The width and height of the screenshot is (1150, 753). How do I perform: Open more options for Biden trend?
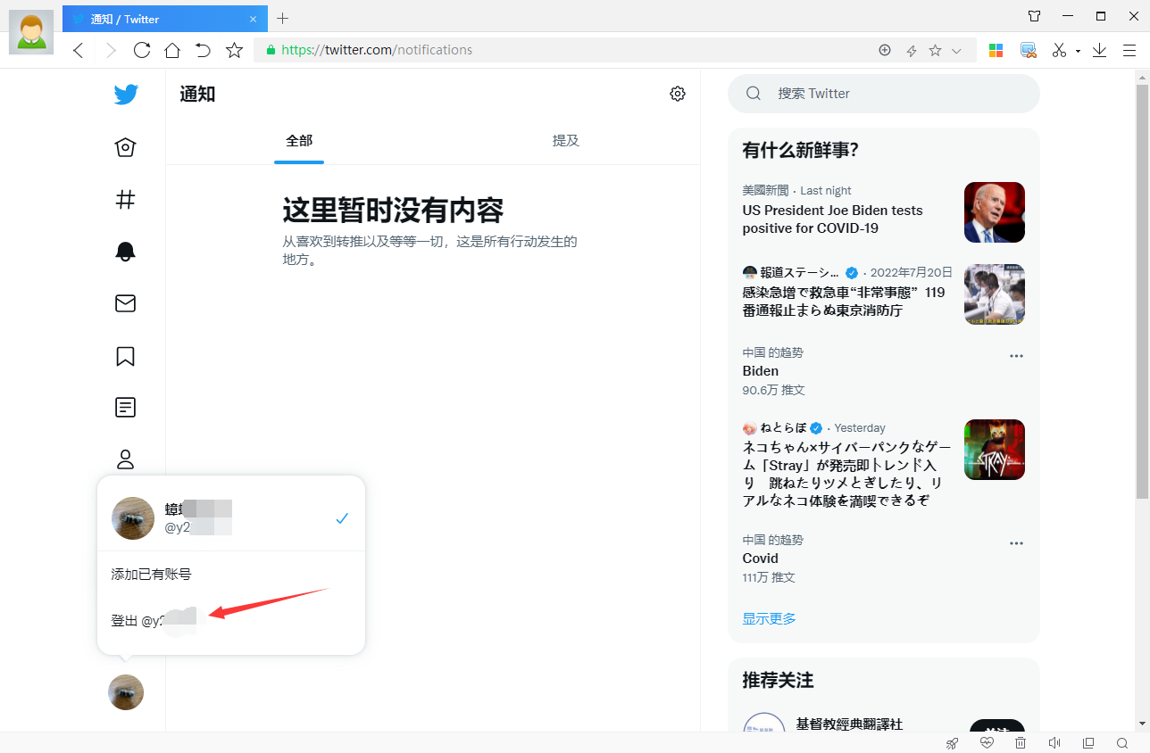(x=1016, y=356)
